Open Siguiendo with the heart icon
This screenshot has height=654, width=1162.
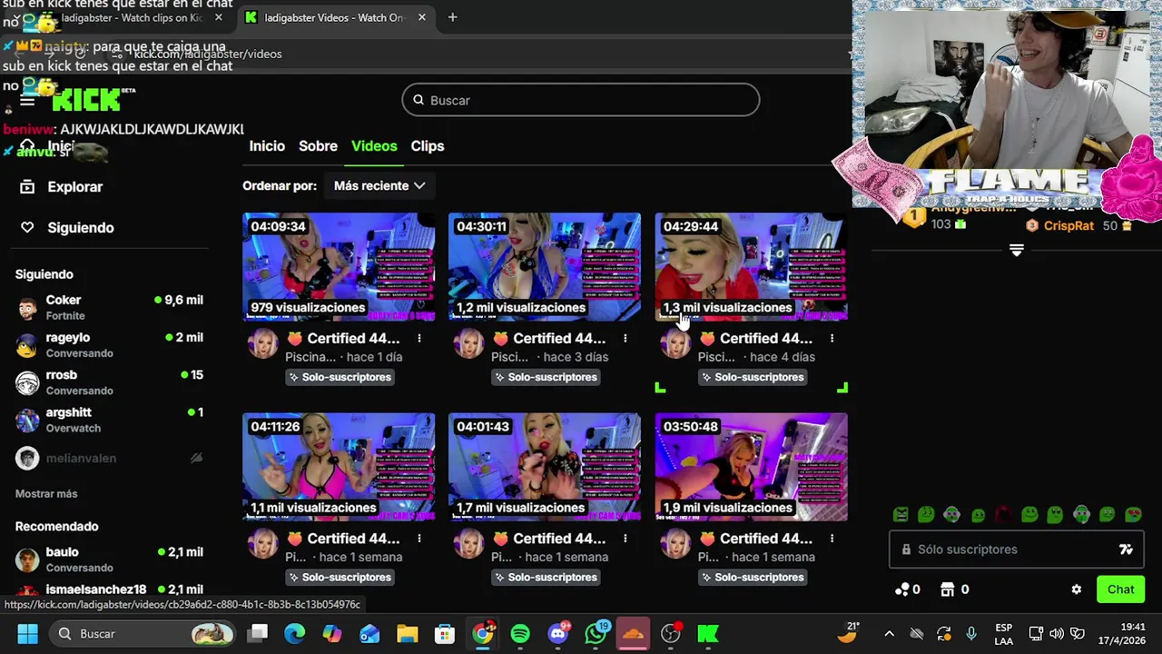(x=67, y=227)
